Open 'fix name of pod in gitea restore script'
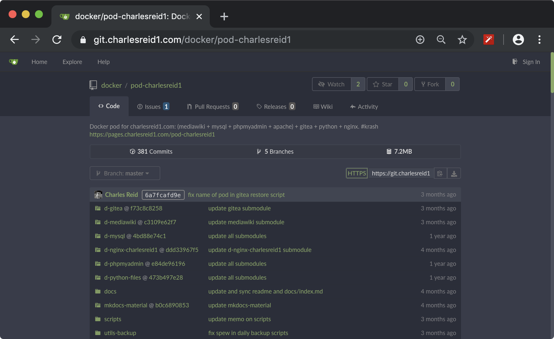This screenshot has height=339, width=554. [x=236, y=195]
